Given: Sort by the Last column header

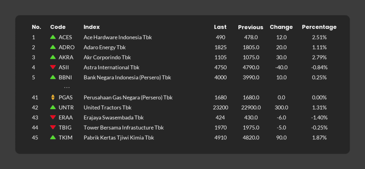Looking at the screenshot, I should (220, 27).
